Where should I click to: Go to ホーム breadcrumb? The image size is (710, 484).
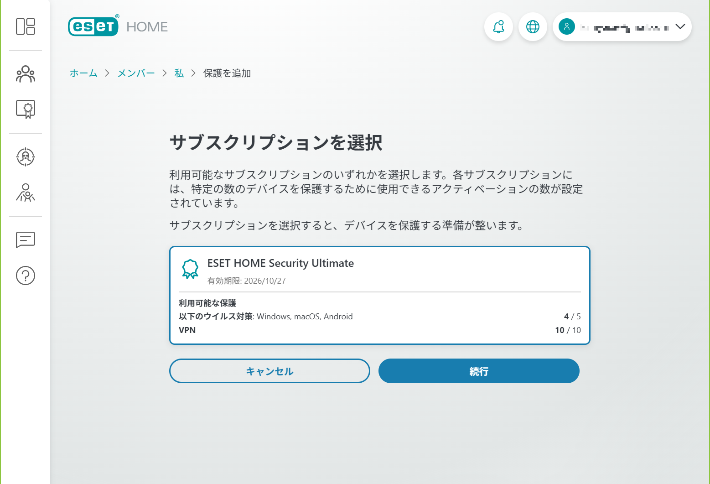(83, 73)
